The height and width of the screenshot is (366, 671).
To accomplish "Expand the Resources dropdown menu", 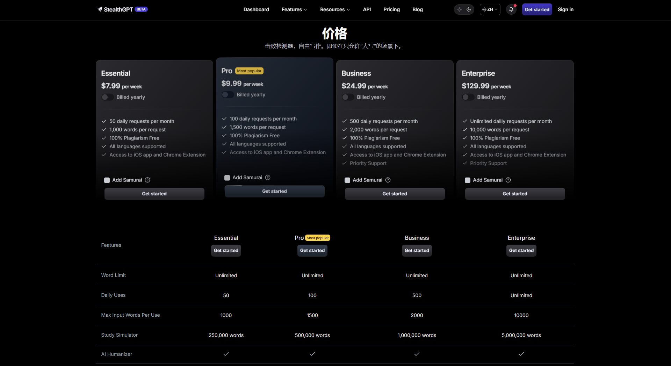I will pyautogui.click(x=334, y=9).
